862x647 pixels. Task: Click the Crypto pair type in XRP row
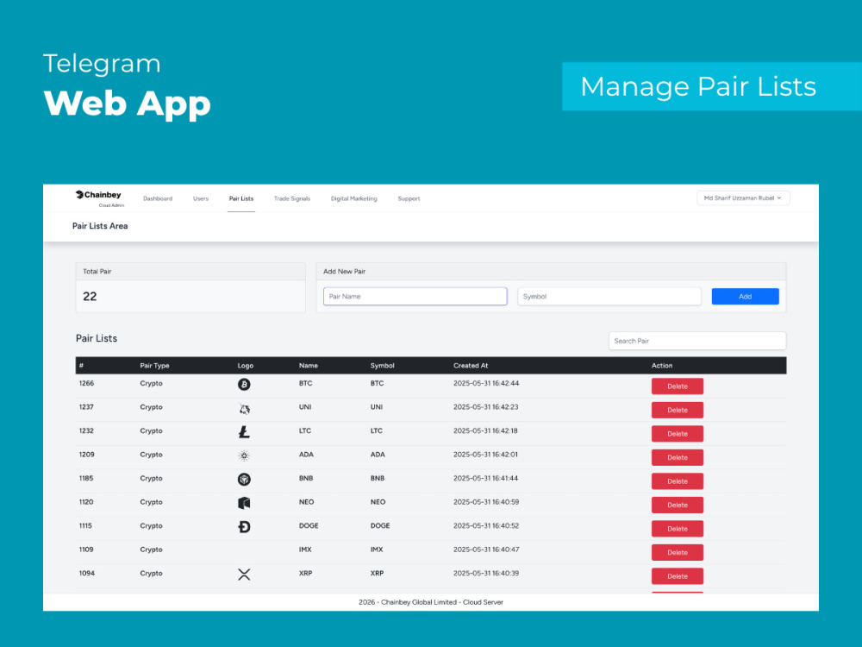tap(151, 573)
